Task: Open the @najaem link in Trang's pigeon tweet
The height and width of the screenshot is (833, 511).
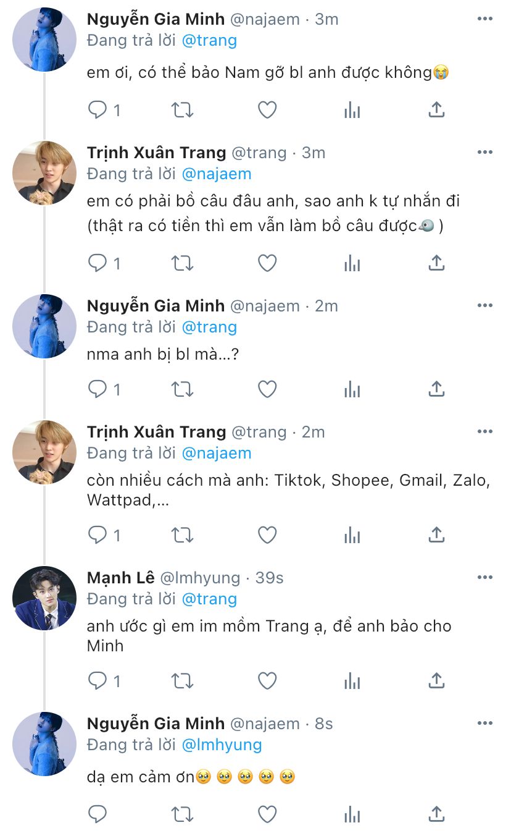Action: (217, 174)
